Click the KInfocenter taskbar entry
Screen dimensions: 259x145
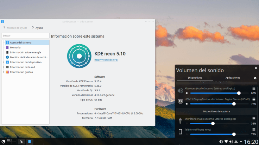coord(30,141)
